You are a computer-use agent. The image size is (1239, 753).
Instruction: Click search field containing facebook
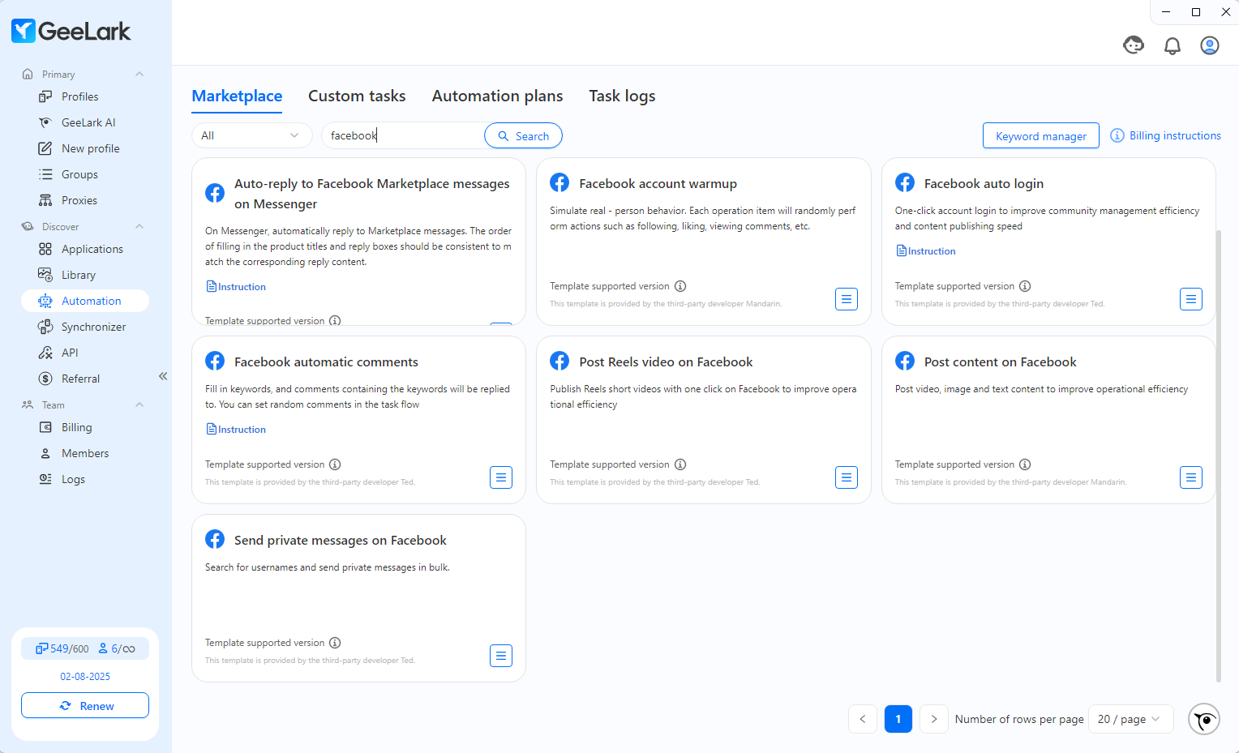coord(403,135)
